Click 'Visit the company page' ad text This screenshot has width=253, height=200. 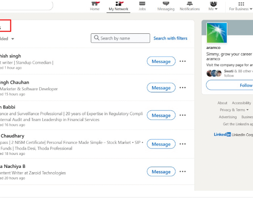click(229, 65)
